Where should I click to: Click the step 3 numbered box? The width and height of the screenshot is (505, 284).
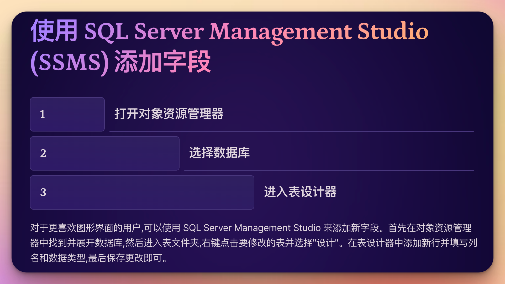tap(142, 192)
